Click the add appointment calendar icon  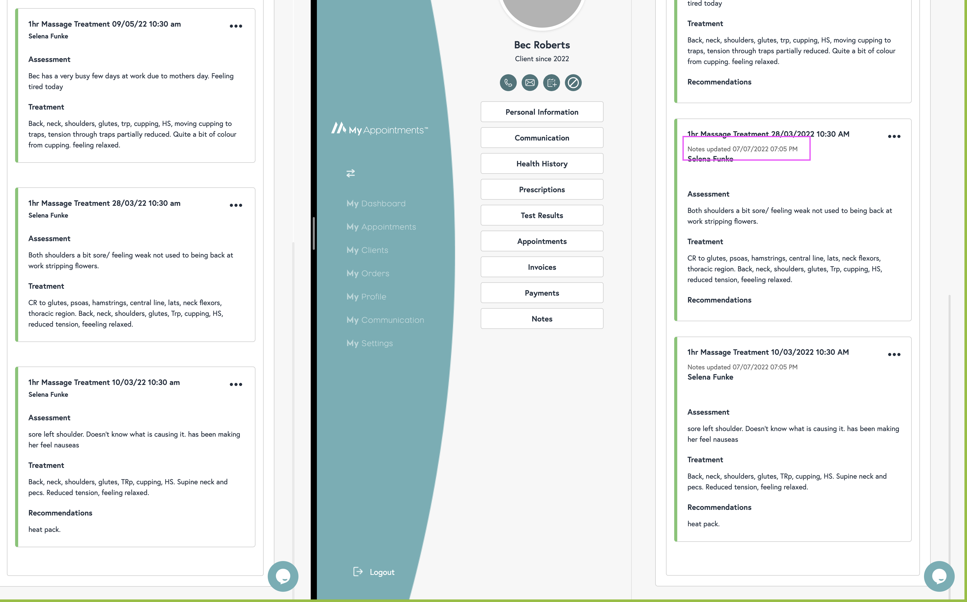(551, 83)
